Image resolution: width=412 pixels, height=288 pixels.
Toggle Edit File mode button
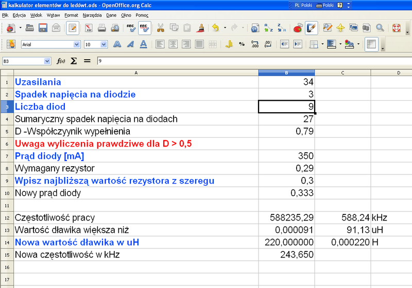coord(72,28)
